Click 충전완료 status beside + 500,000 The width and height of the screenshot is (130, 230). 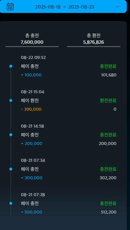click(108, 203)
